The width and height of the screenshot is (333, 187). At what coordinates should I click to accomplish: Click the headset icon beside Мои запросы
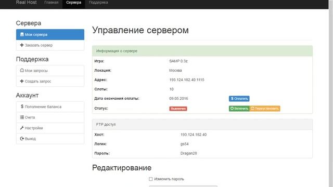[x=22, y=71]
